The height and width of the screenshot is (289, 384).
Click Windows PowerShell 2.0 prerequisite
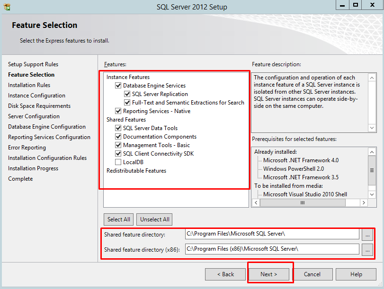tap(294, 169)
